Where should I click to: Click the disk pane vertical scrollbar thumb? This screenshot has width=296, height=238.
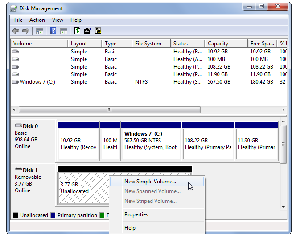point(284,144)
